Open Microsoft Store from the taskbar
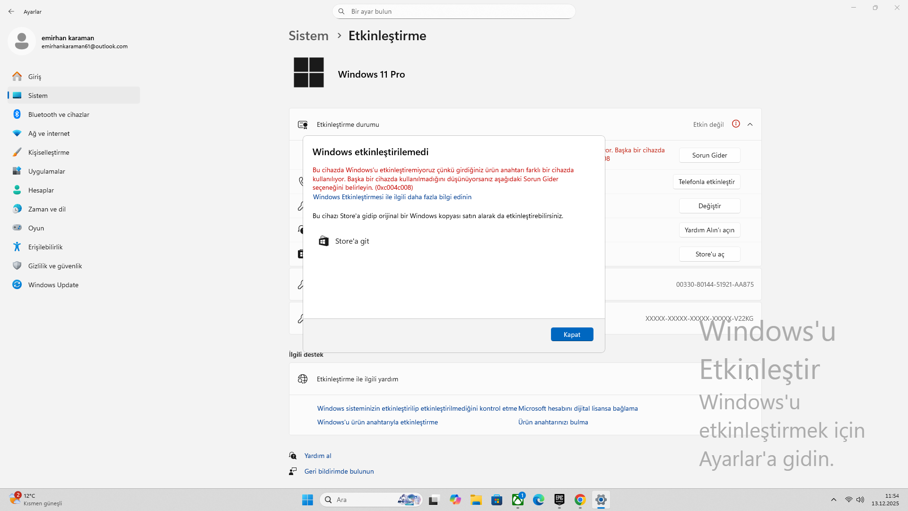This screenshot has height=511, width=908. (x=497, y=500)
